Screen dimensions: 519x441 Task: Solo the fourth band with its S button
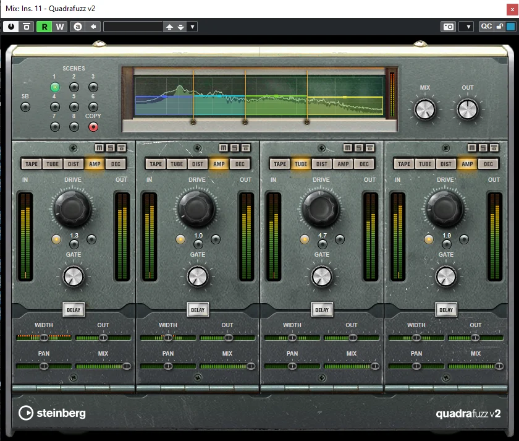(483, 147)
